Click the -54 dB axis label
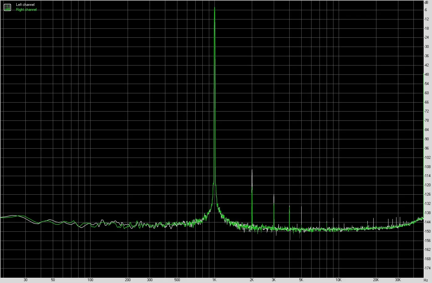432x283 pixels. pyautogui.click(x=426, y=84)
